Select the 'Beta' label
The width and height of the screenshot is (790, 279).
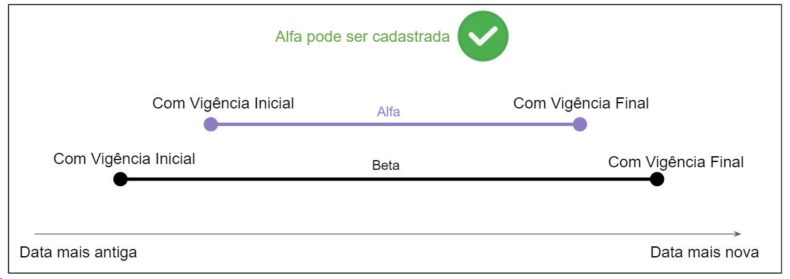(386, 166)
